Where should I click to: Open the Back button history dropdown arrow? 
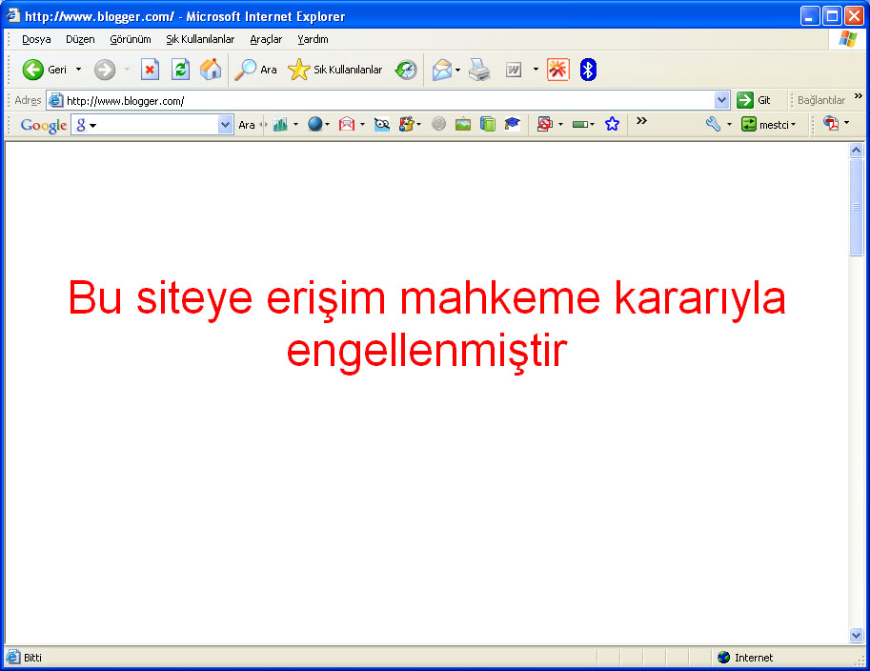point(79,70)
